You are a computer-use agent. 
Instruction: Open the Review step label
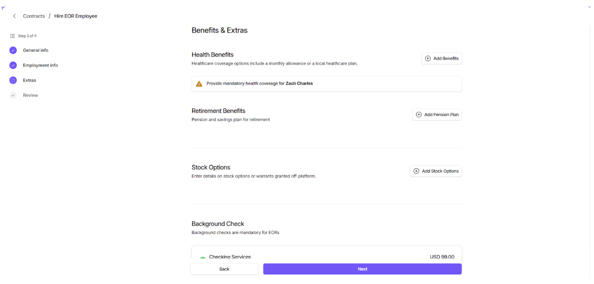(x=31, y=95)
